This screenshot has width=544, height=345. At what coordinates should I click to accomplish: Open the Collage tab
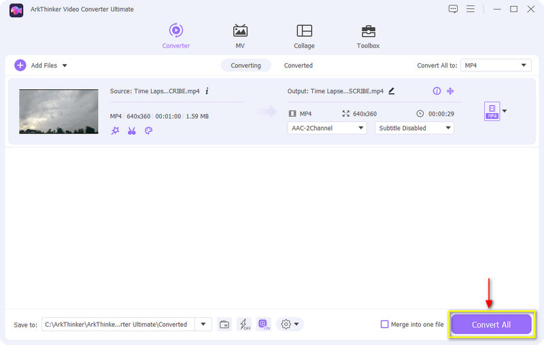(x=304, y=36)
